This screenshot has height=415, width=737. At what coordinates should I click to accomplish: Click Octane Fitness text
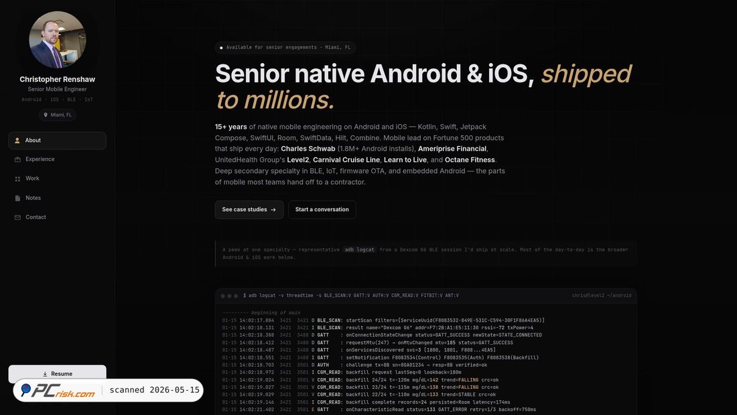pyautogui.click(x=470, y=160)
